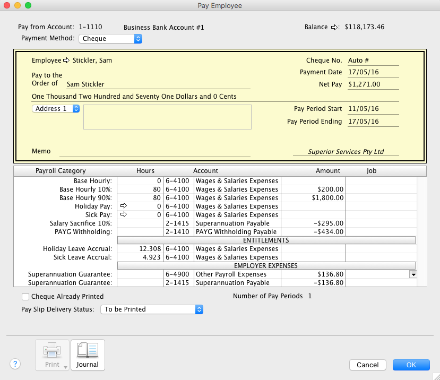Click the scroll arrow beside Superannuation Guarantee row

(x=413, y=274)
